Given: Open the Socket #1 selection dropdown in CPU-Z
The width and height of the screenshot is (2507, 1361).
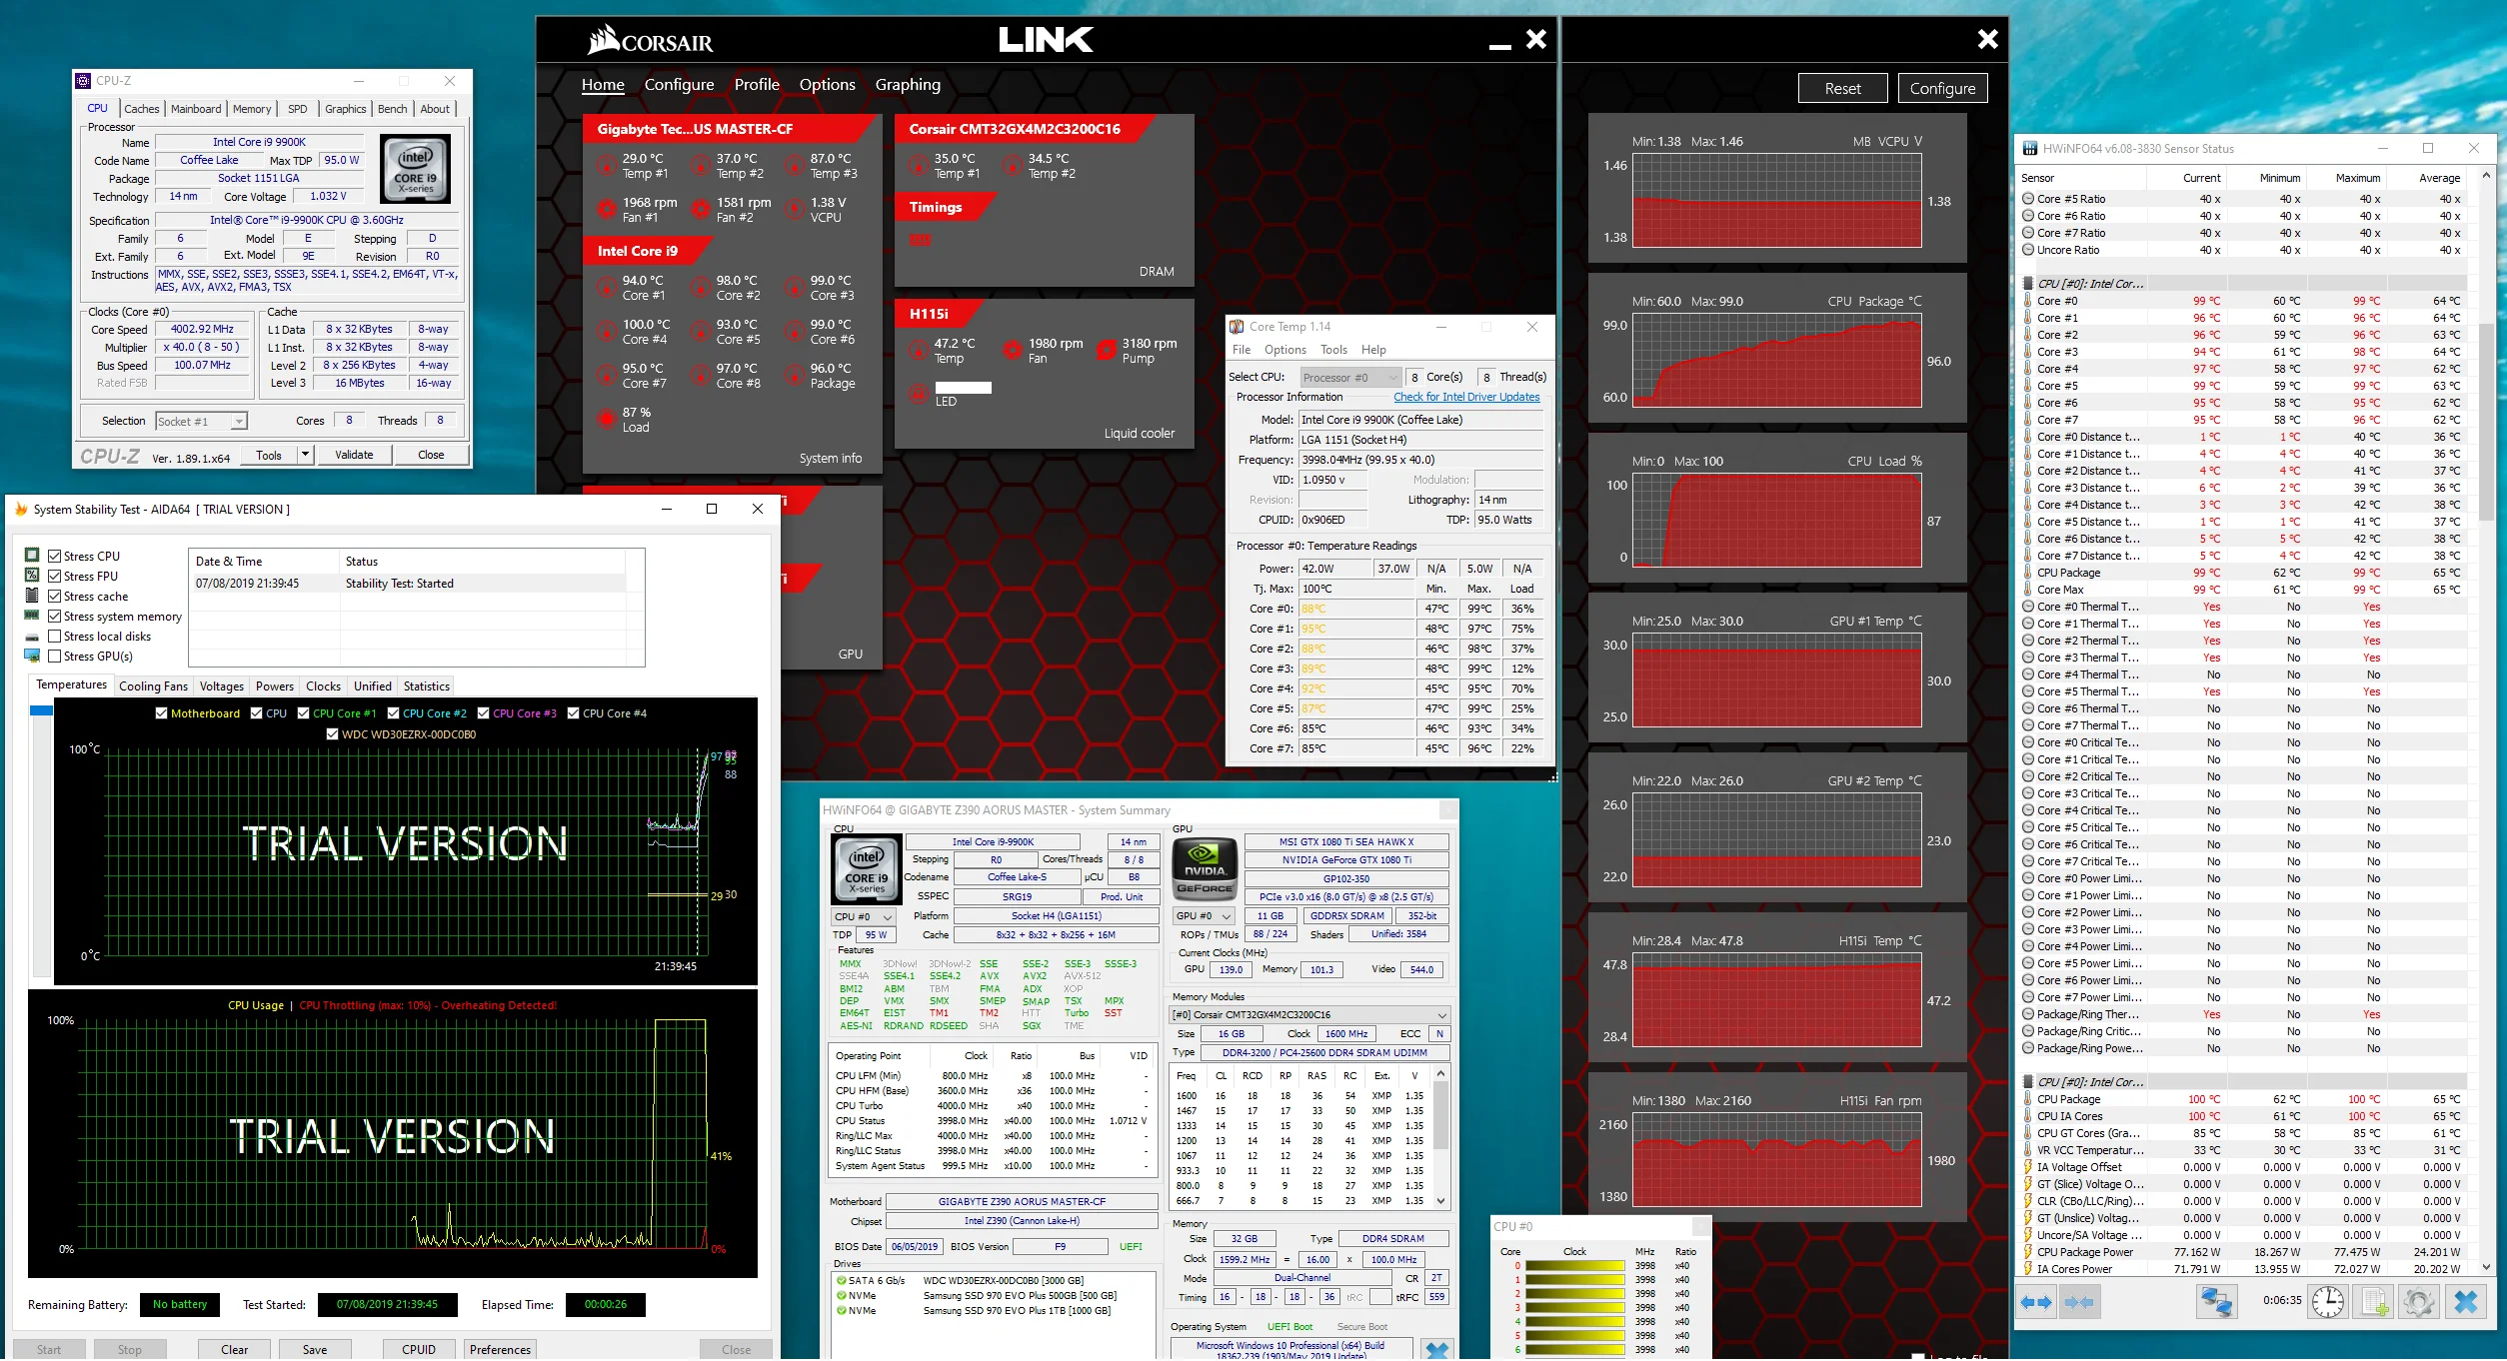Looking at the screenshot, I should pos(201,422).
